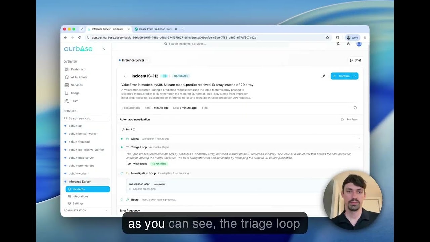Open the Work browser profile
Screen dimensions: 430x242
(353, 38)
